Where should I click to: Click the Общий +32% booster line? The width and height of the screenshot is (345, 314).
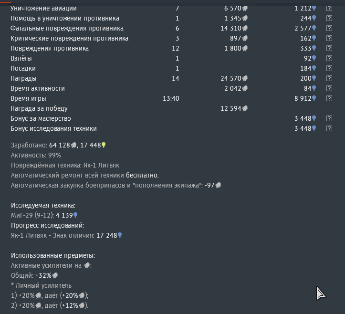[34, 275]
